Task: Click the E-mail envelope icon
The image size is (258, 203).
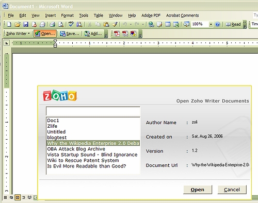Action: pos(42,24)
